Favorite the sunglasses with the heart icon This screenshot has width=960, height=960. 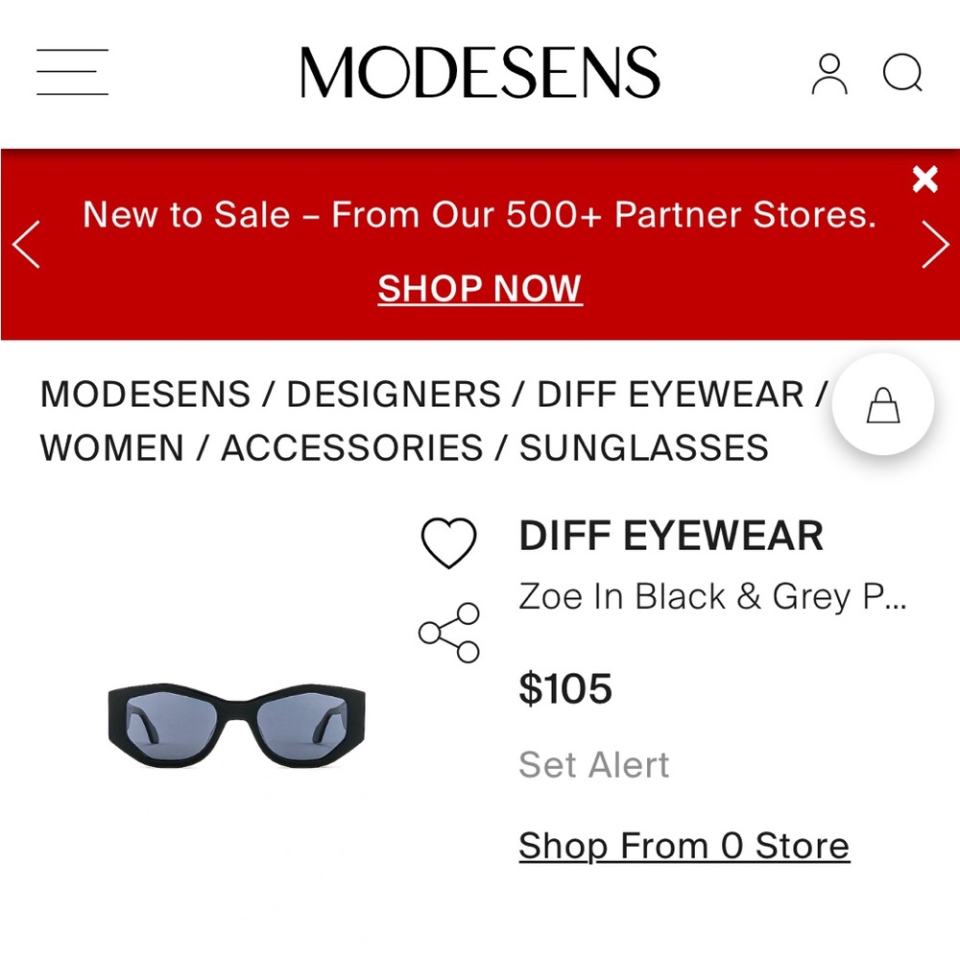click(x=449, y=540)
